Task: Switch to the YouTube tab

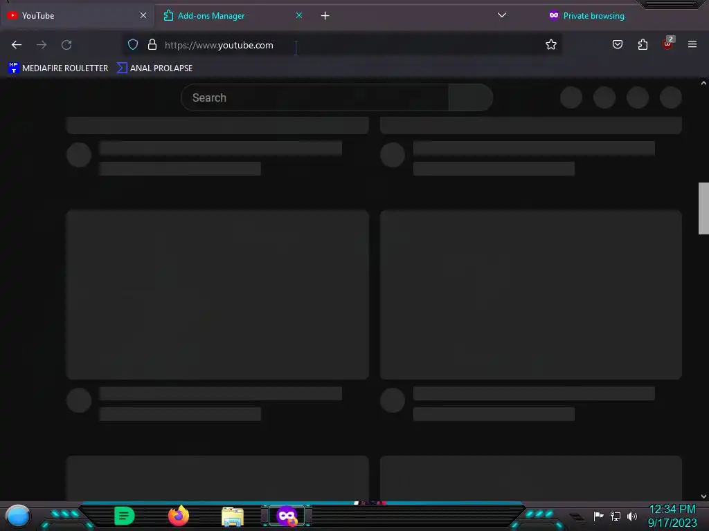Action: point(76,16)
